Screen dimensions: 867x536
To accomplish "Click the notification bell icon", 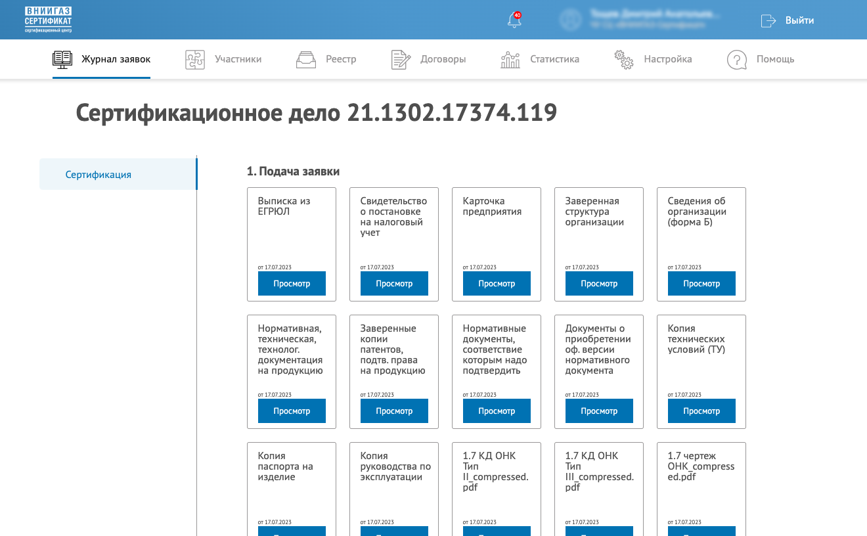I will 514,20.
